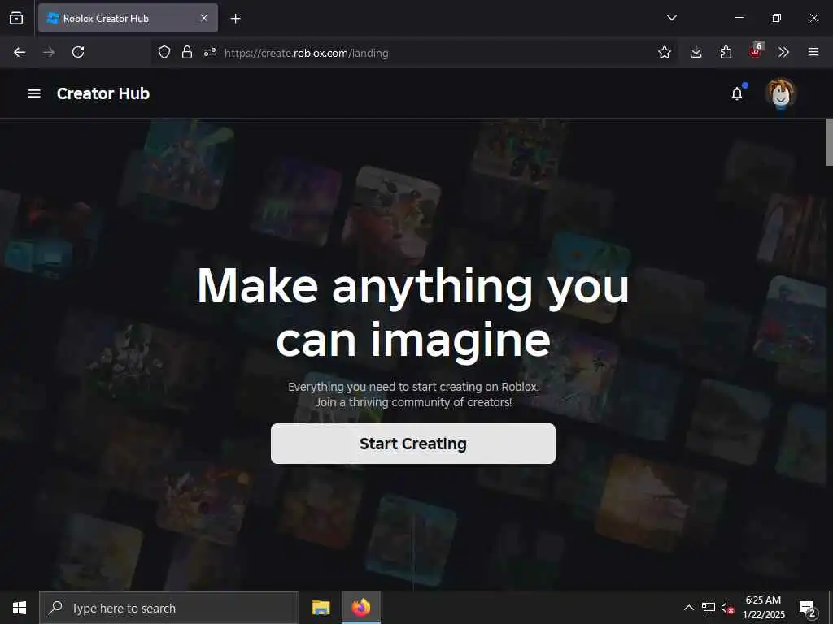Open a new browser tab
The width and height of the screenshot is (833, 624).
235,19
